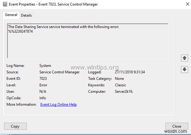Click the Task Category value None

(120, 78)
